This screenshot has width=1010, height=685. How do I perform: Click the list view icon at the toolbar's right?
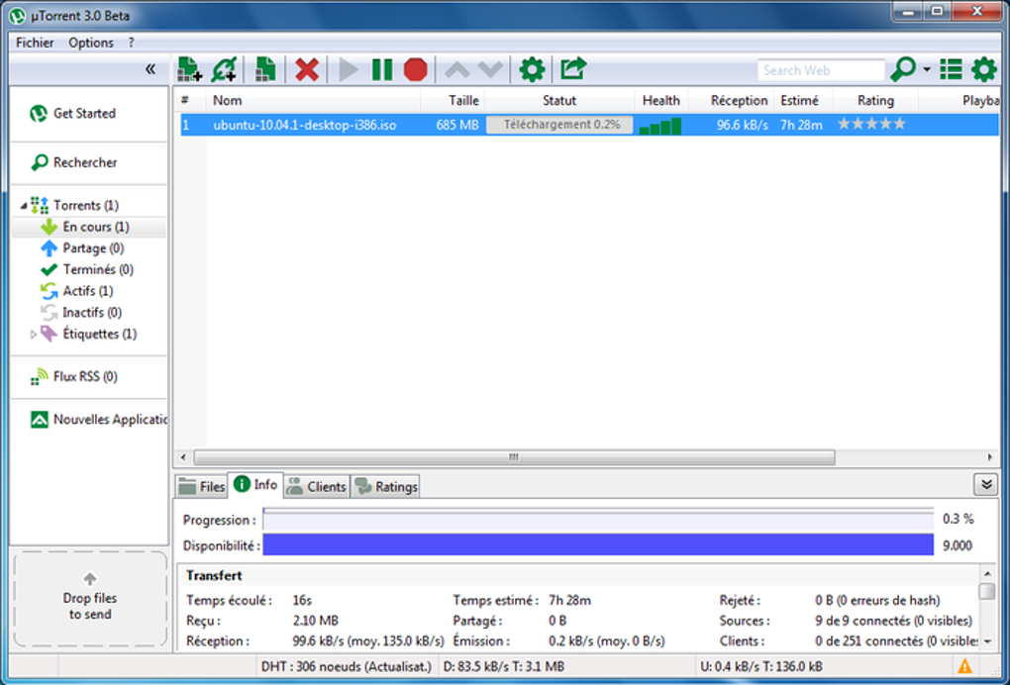(x=951, y=69)
